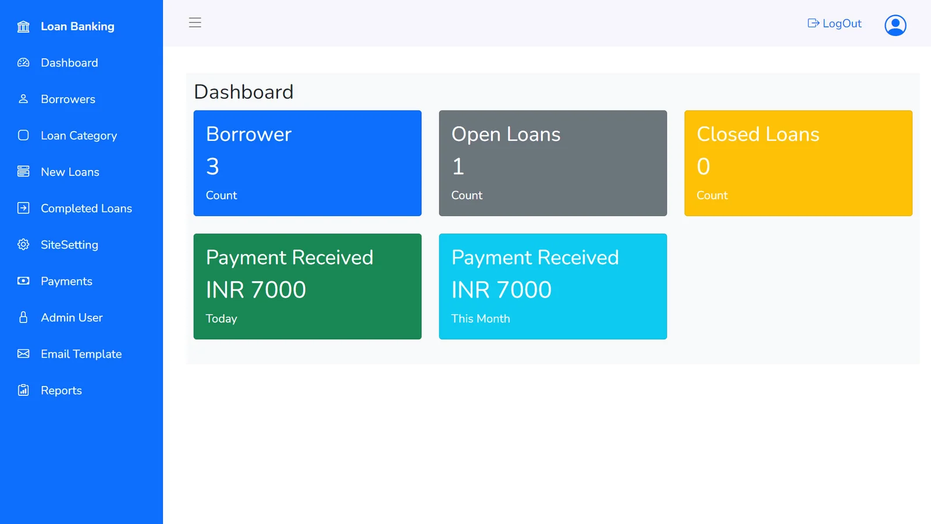This screenshot has height=524, width=931.
Task: Click the green Payment Received Today card
Action: click(307, 286)
